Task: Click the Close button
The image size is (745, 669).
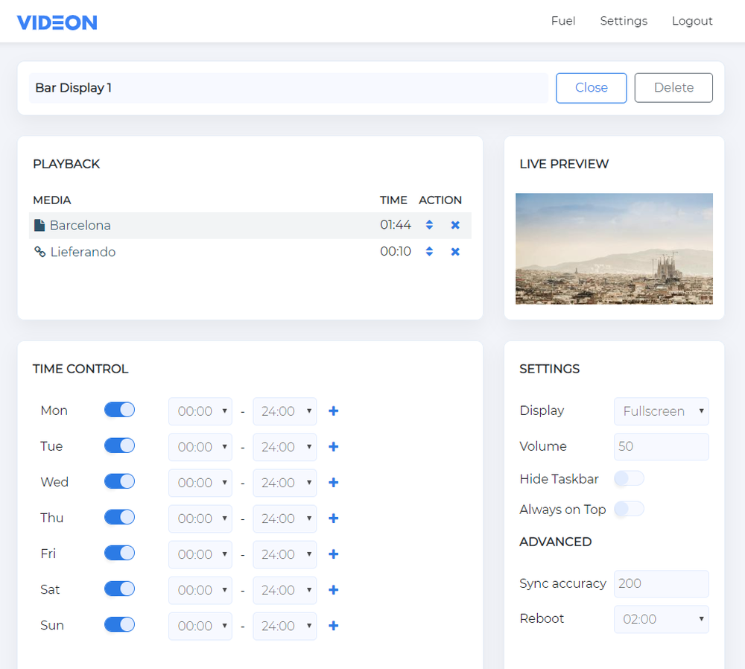Action: 592,88
